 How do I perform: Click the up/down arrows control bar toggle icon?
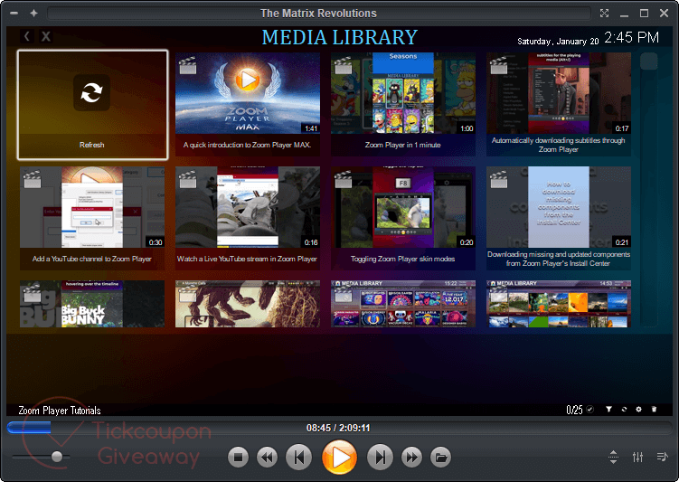click(x=613, y=457)
